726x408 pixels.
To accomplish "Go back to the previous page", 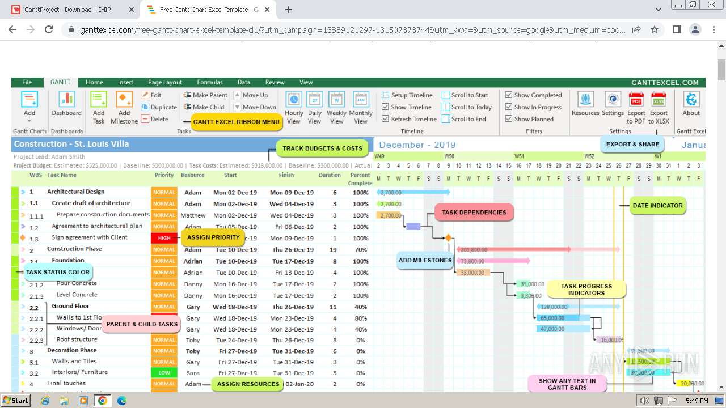I will [12, 29].
